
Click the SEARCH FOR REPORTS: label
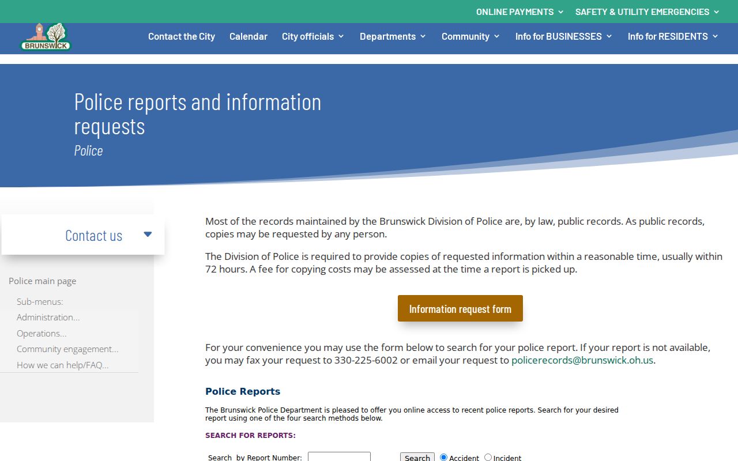click(x=250, y=436)
